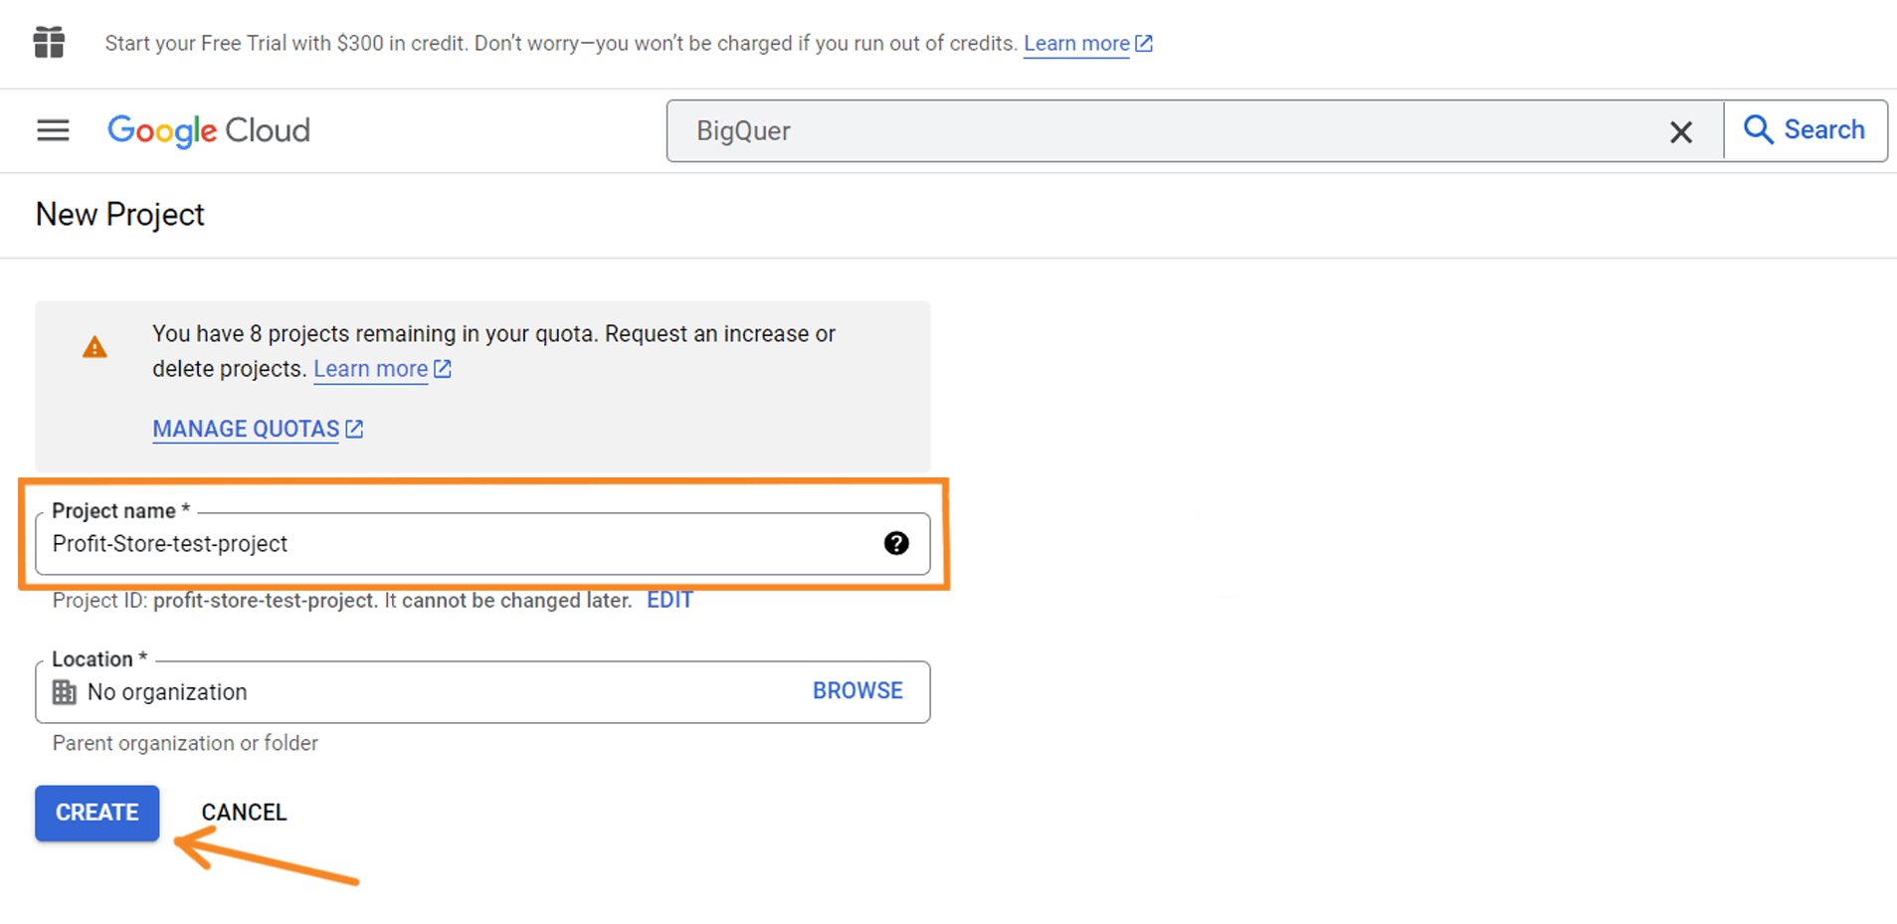Click the 8 projects remaining quota message
Screen dimensions: 1897x924
click(493, 351)
